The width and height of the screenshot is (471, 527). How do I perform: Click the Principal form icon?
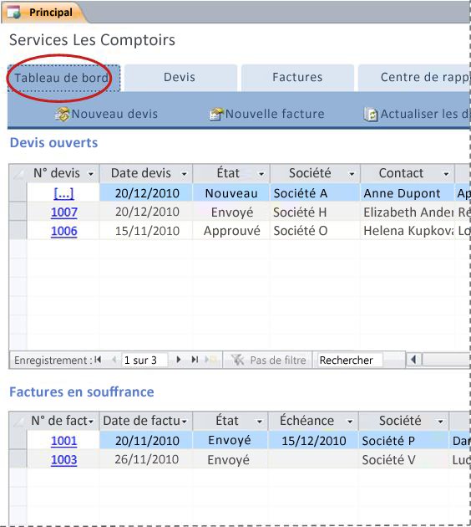tap(13, 12)
